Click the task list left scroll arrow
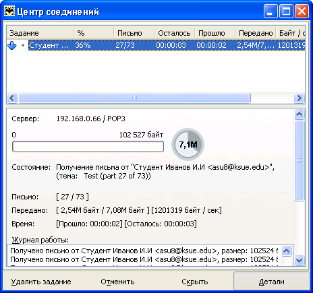The height and width of the screenshot is (293, 313). 12,98
